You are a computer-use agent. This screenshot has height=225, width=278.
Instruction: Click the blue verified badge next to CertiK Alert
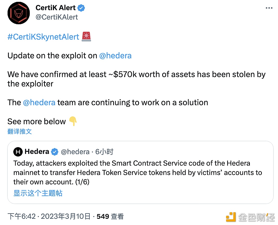pyautogui.click(x=81, y=8)
